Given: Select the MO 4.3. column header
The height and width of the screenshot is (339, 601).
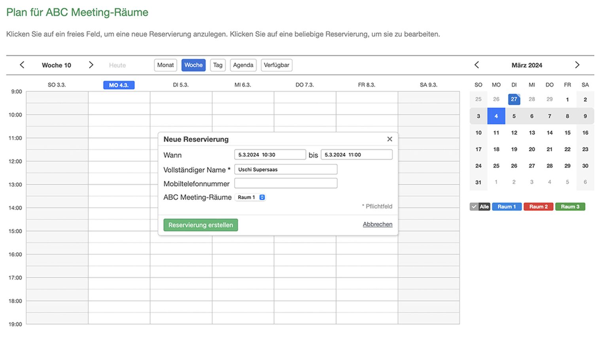Looking at the screenshot, I should point(119,85).
